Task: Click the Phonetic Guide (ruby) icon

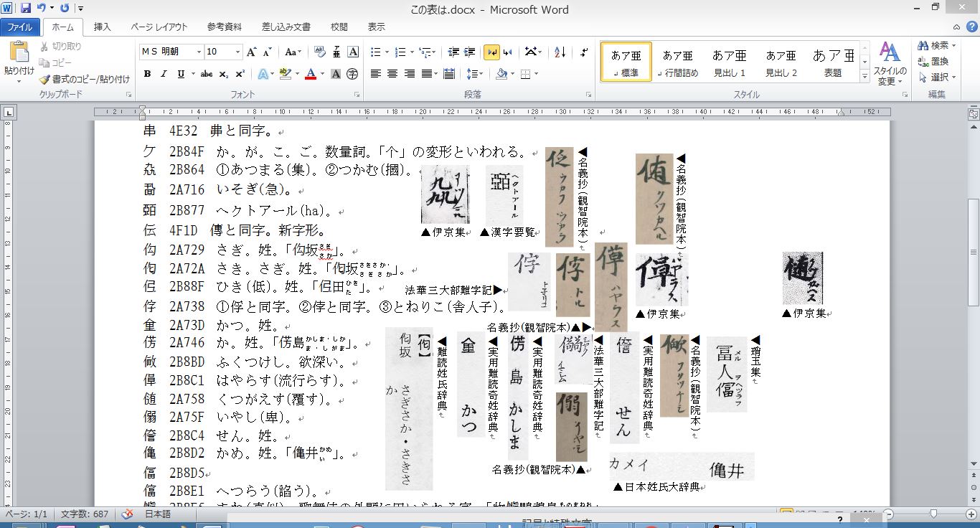Action: tap(336, 52)
